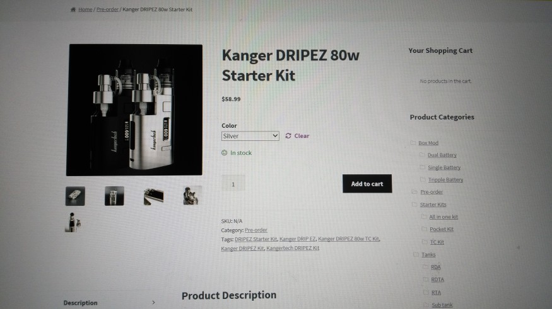Image resolution: width=552 pixels, height=309 pixels.
Task: Open the RDTA category link
Action: point(438,279)
